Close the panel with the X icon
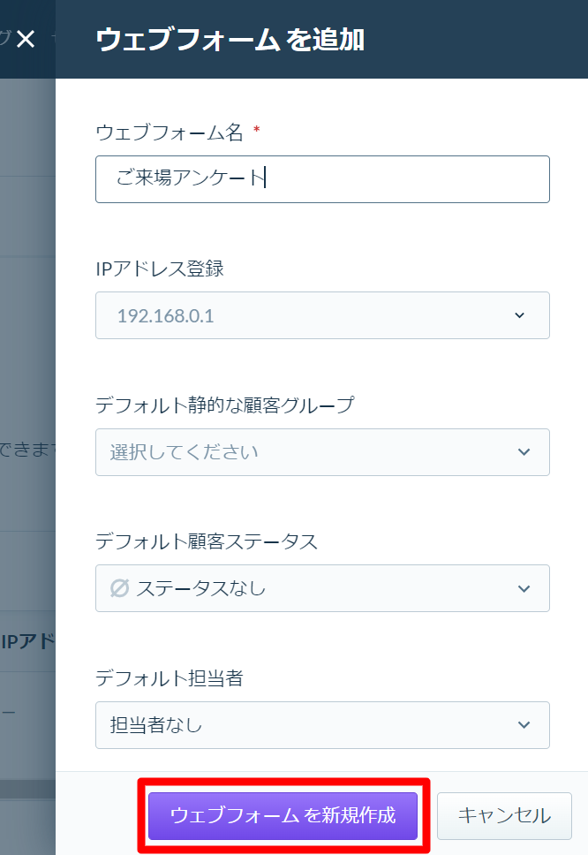Screen dimensions: 588x855 point(26,39)
